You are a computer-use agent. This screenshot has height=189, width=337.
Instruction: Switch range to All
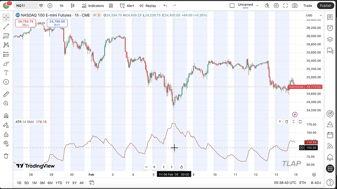pos(81,183)
